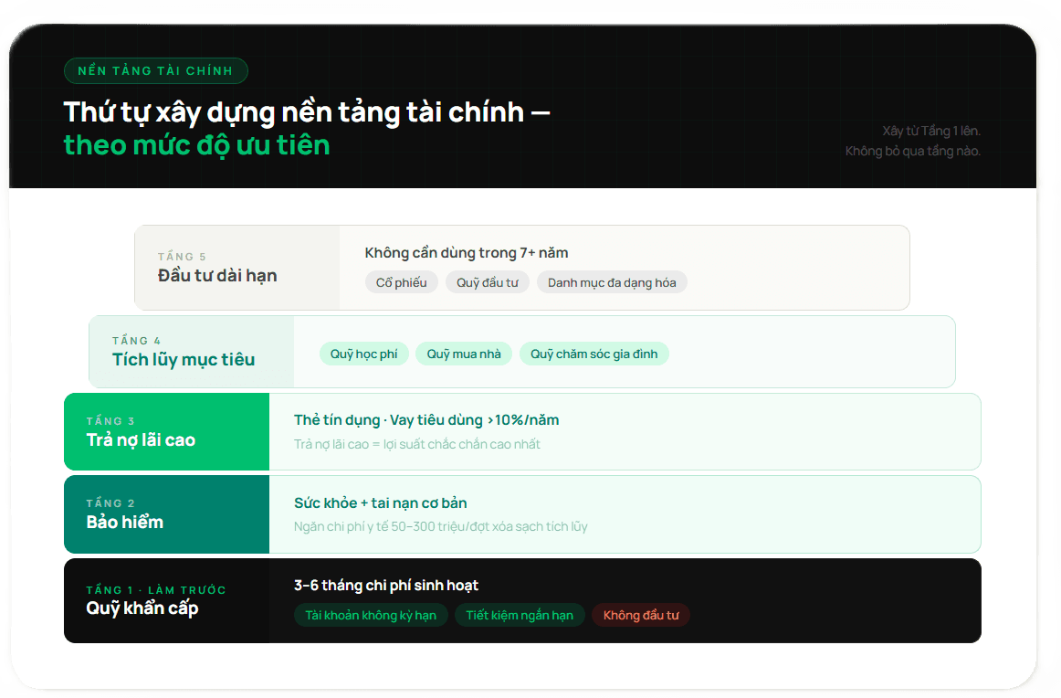This screenshot has height=698, width=1061.
Task: Select the 'Quỹ đầu tư' chip
Action: [x=488, y=282]
